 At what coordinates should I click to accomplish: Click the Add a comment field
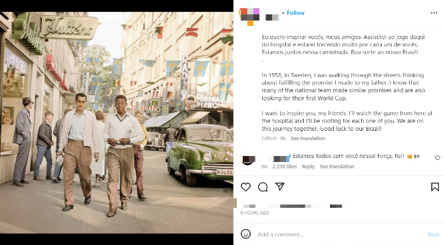pyautogui.click(x=339, y=234)
